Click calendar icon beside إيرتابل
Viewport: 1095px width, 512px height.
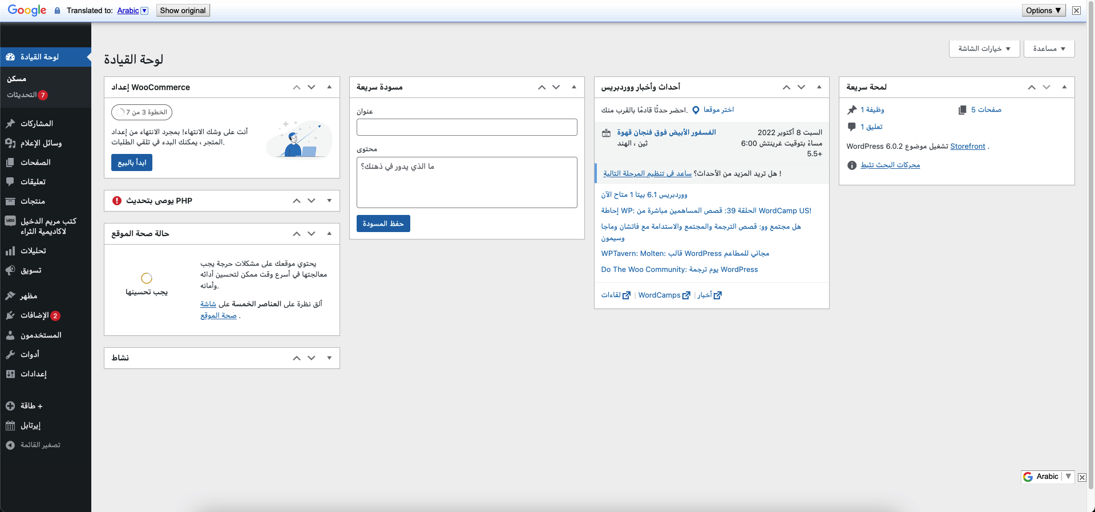point(10,425)
